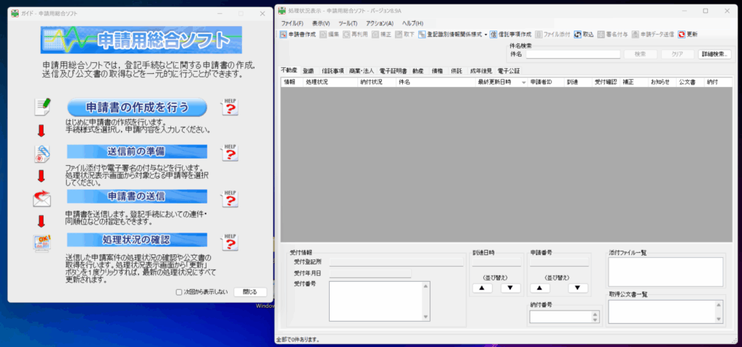Click the 申請書作成 toolbar icon
742x347 pixels.
283,34
